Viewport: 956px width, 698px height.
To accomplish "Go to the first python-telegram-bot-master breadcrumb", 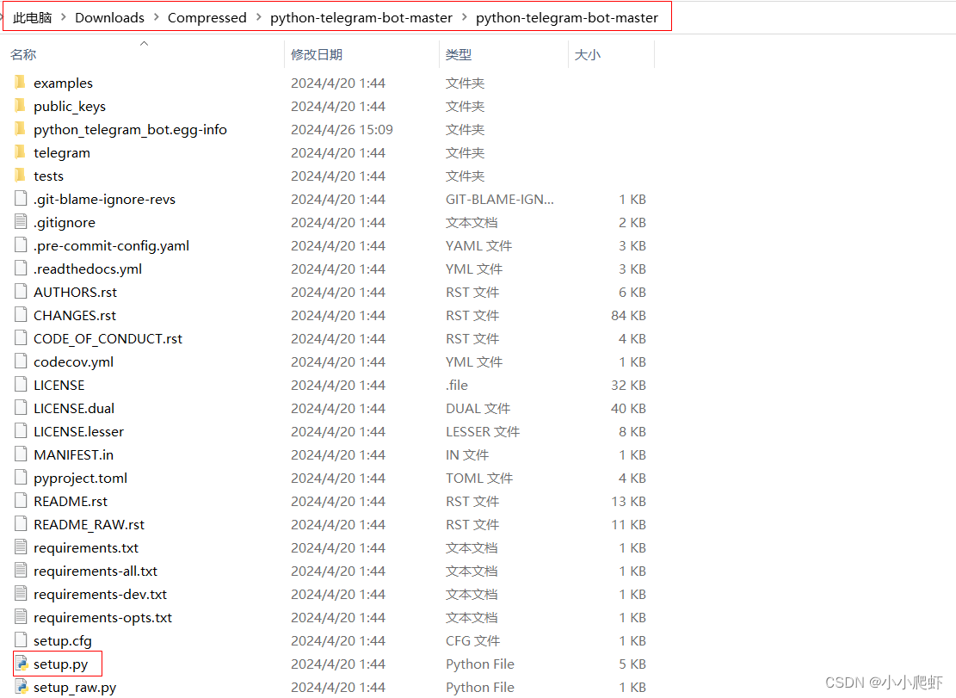I will [361, 18].
